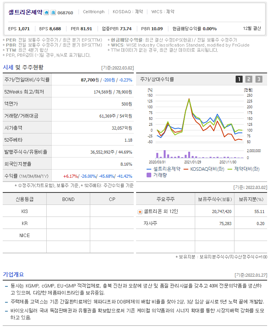The height and width of the screenshot is (331, 271).
Task: Click the 75,283 treasury shares value
Action: point(225,224)
